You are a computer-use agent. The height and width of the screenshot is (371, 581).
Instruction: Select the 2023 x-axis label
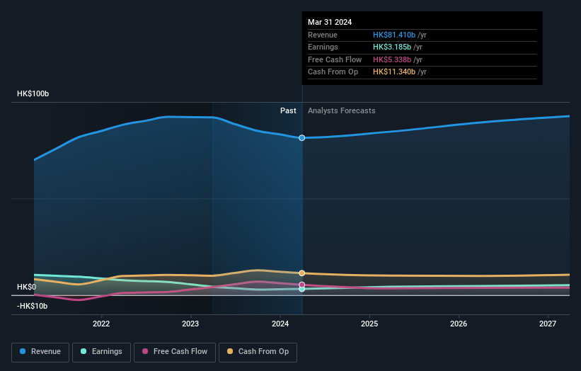(190, 324)
